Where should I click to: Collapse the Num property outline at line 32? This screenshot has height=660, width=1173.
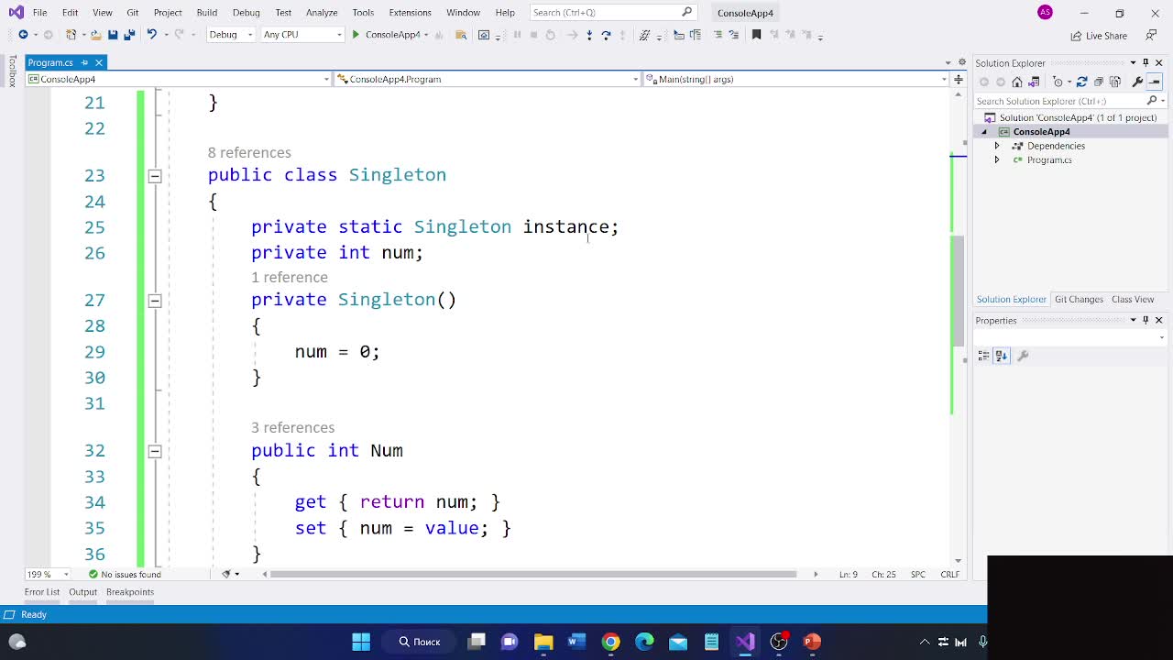(155, 451)
